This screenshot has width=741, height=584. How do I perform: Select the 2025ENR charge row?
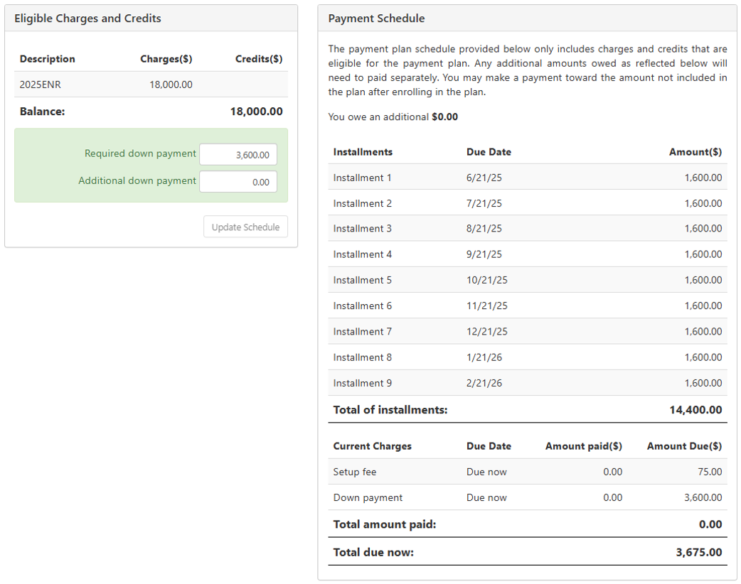tap(151, 85)
